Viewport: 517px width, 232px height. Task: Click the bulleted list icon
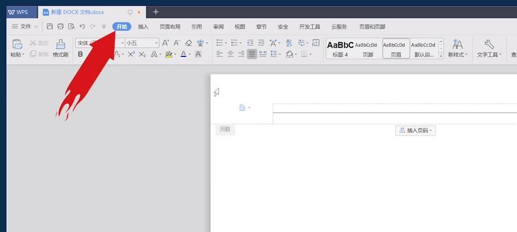tap(219, 43)
